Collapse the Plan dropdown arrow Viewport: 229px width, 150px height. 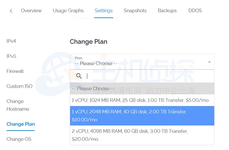(209, 62)
